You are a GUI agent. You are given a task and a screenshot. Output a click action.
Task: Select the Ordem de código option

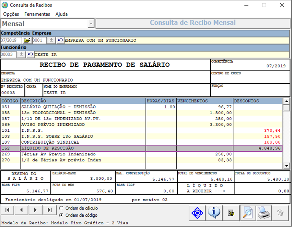pyautogui.click(x=78, y=215)
